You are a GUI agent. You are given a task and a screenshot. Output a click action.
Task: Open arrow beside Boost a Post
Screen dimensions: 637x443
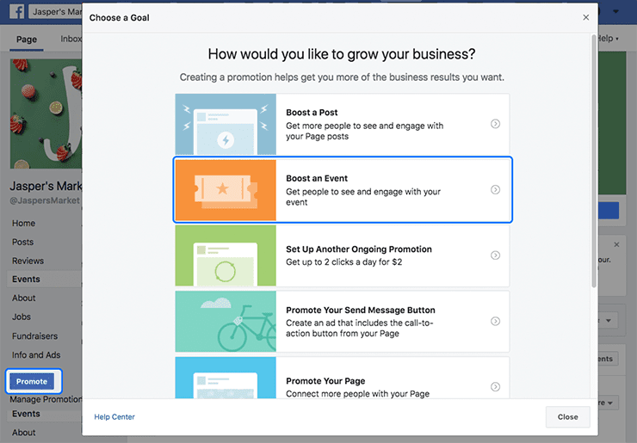click(x=495, y=124)
